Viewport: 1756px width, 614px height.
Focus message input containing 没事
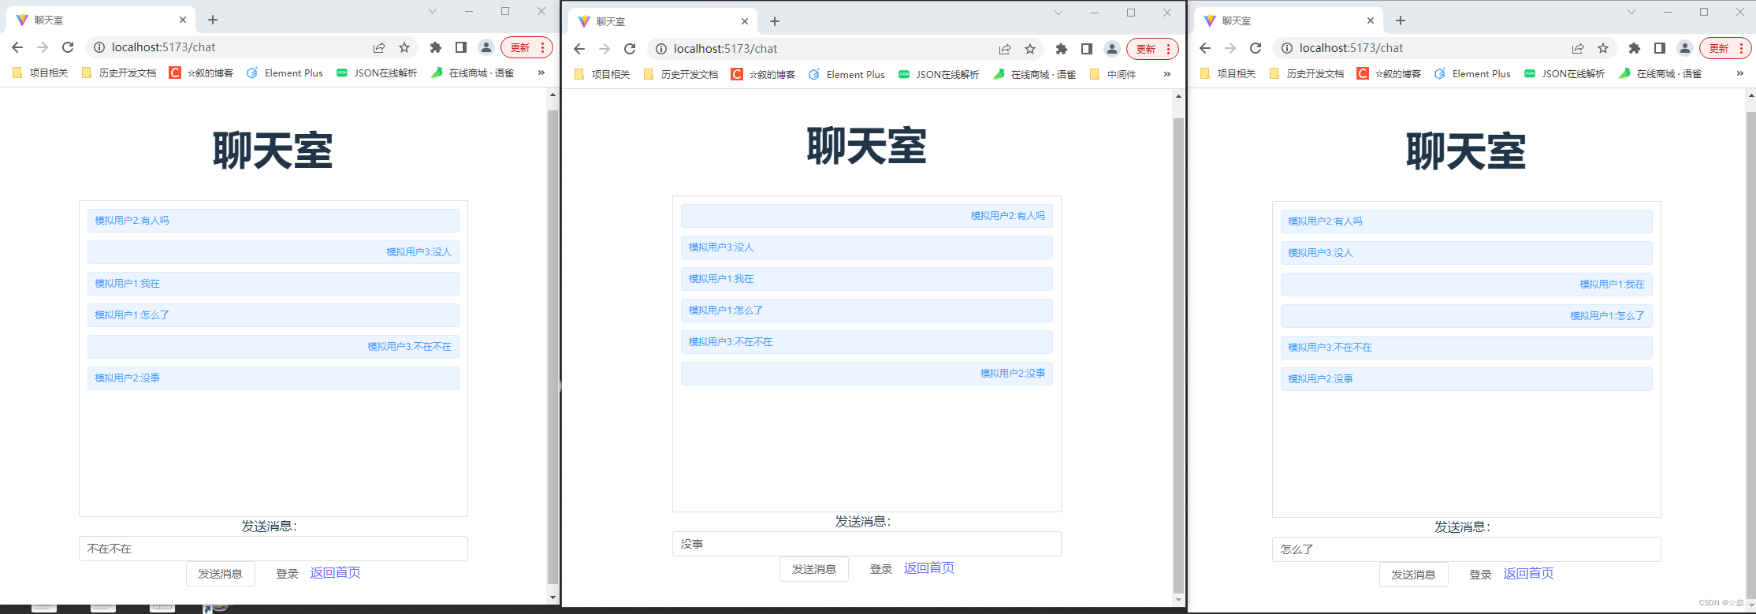click(867, 544)
